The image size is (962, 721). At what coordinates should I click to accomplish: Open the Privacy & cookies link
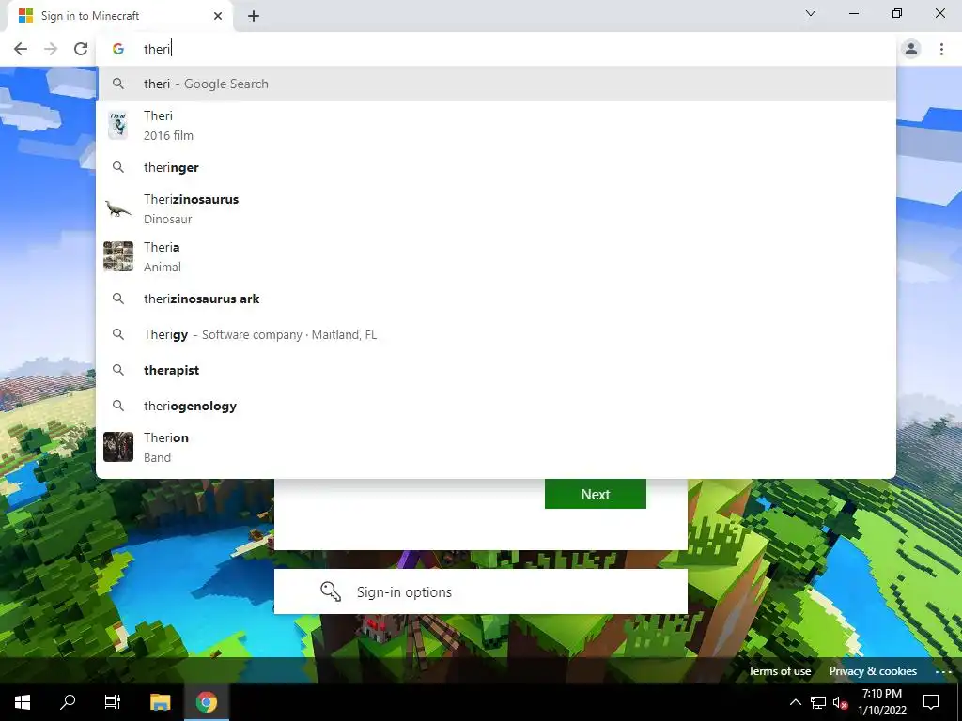[x=873, y=671]
